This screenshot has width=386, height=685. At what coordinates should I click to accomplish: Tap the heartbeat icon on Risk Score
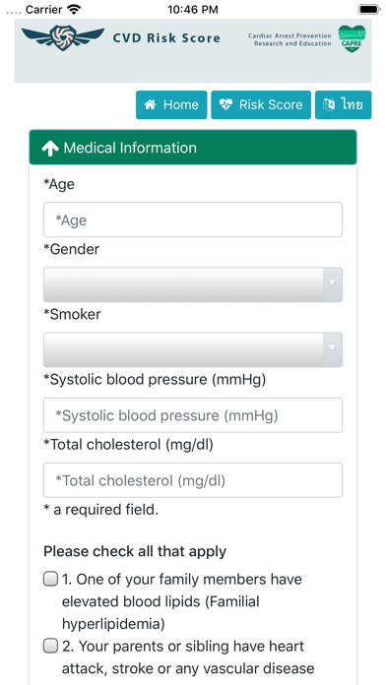[225, 105]
